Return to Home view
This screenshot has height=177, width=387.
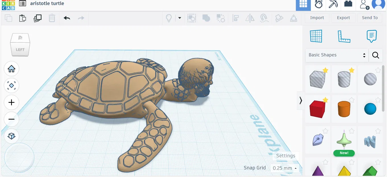pos(11,69)
